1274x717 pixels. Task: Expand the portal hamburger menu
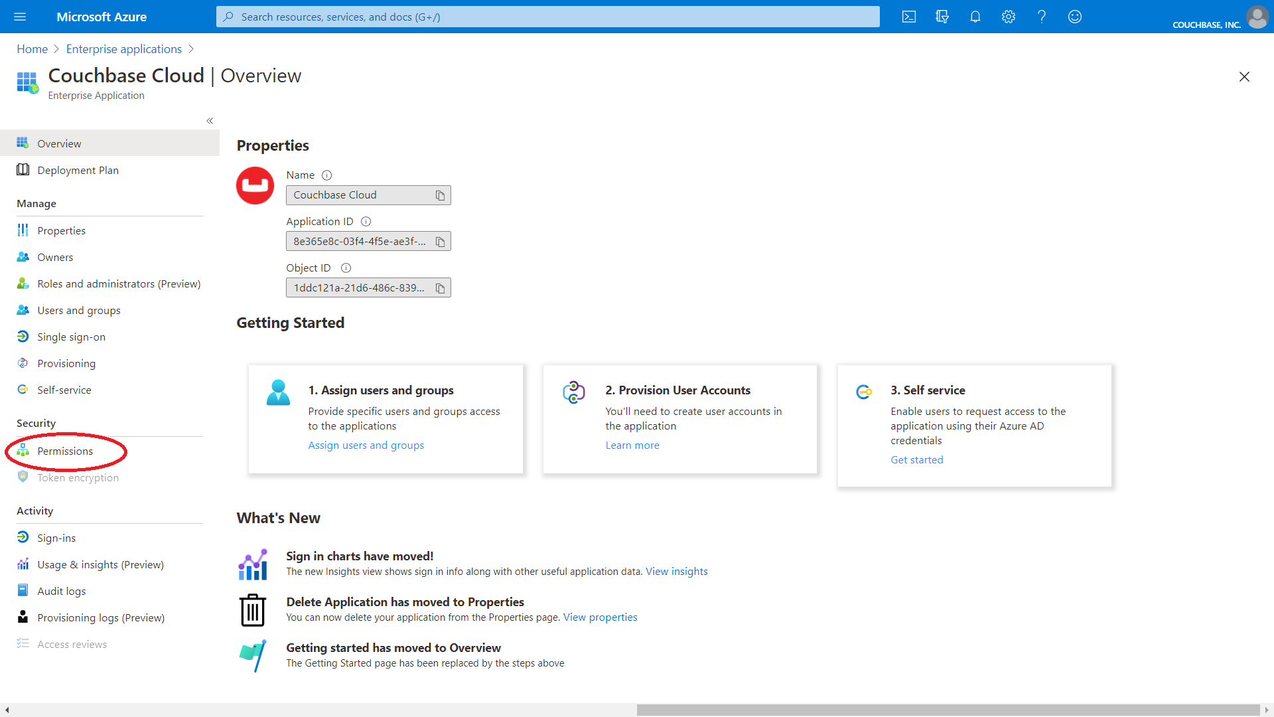19,17
